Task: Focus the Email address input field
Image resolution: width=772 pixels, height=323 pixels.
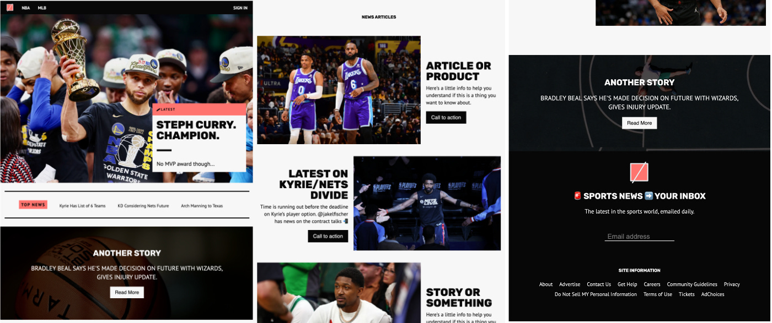Action: (x=640, y=237)
